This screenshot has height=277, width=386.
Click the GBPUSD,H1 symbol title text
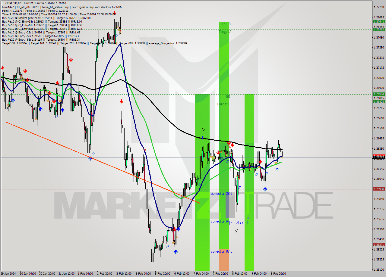pos(14,3)
